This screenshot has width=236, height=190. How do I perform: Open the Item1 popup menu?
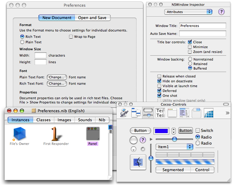click(174, 147)
